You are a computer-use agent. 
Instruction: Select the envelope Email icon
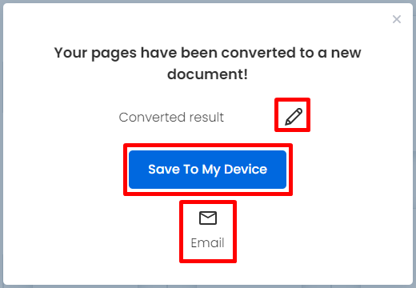(x=208, y=218)
